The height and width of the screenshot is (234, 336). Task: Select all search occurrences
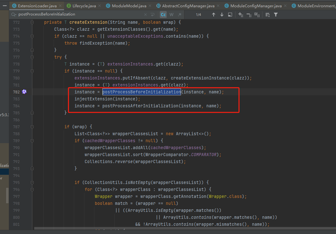[x=257, y=15]
